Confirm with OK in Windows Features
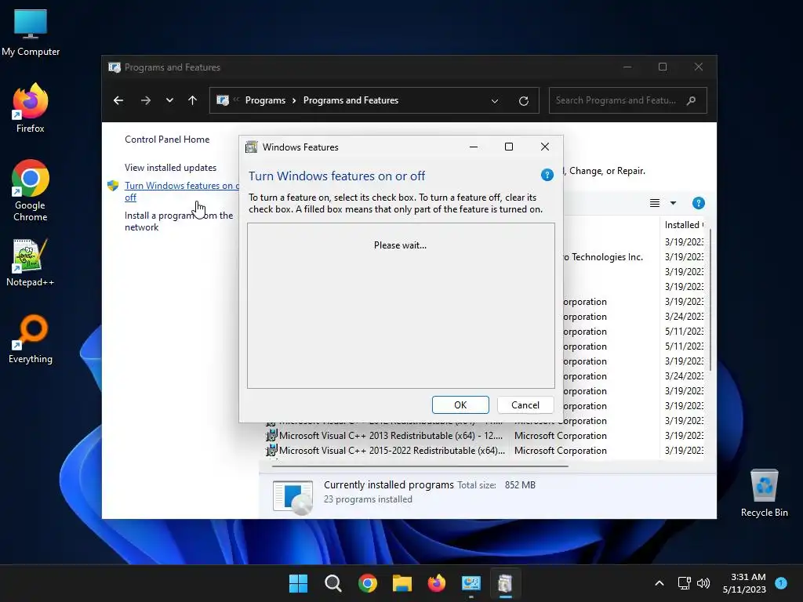 click(460, 405)
